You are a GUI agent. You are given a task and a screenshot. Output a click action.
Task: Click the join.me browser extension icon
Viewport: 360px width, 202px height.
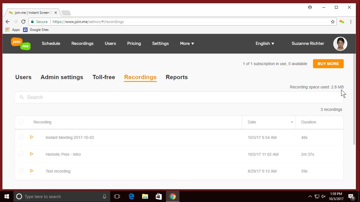click(342, 22)
